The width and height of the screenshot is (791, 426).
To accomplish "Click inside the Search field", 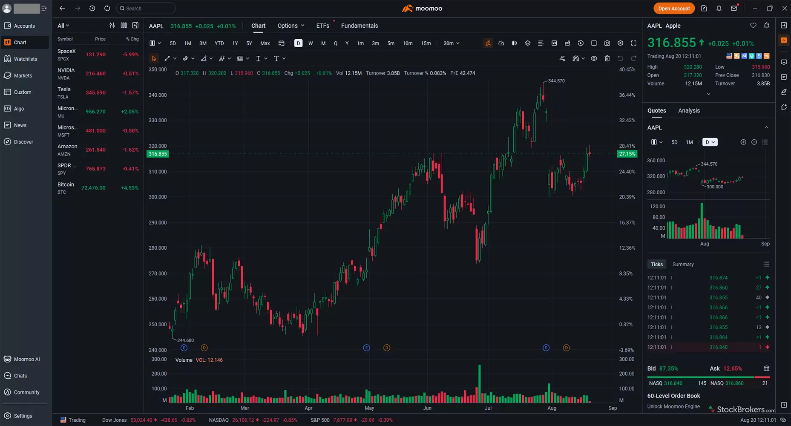I will (146, 9).
